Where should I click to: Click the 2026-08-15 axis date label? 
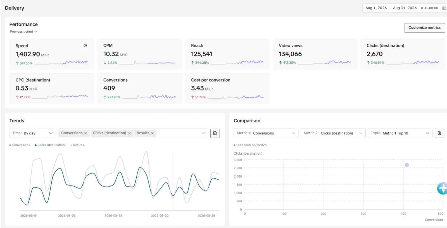click(113, 216)
